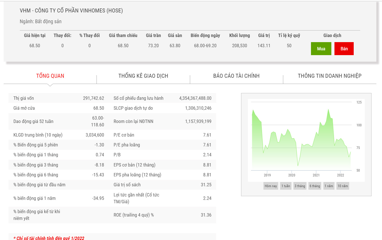Go to Thông Tin Doanh Nghiệp tab
Image resolution: width=382 pixels, height=240 pixels.
[329, 76]
